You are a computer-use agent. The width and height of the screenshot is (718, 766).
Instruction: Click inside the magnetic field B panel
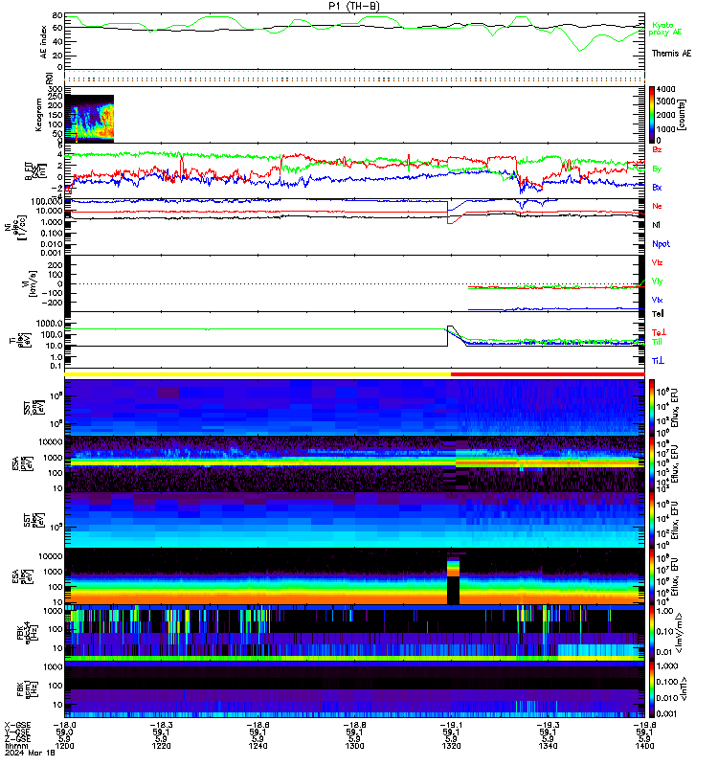354,170
